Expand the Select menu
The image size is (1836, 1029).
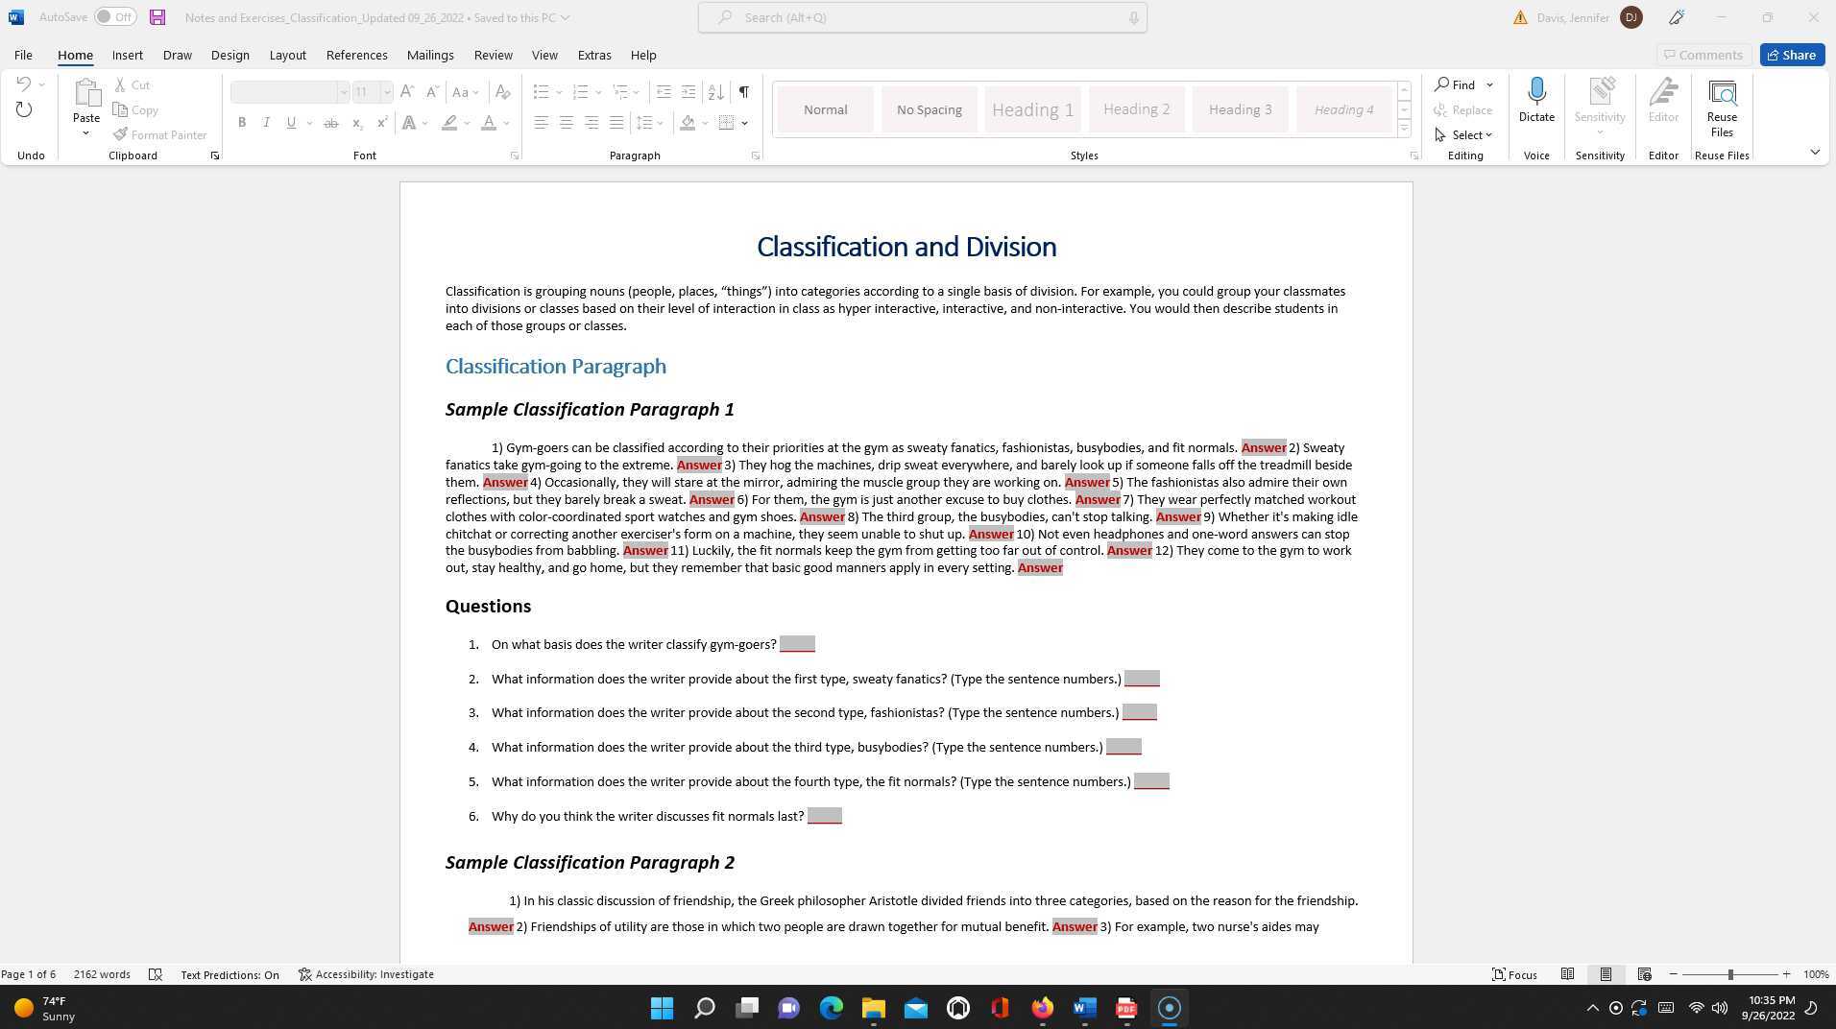click(1466, 134)
